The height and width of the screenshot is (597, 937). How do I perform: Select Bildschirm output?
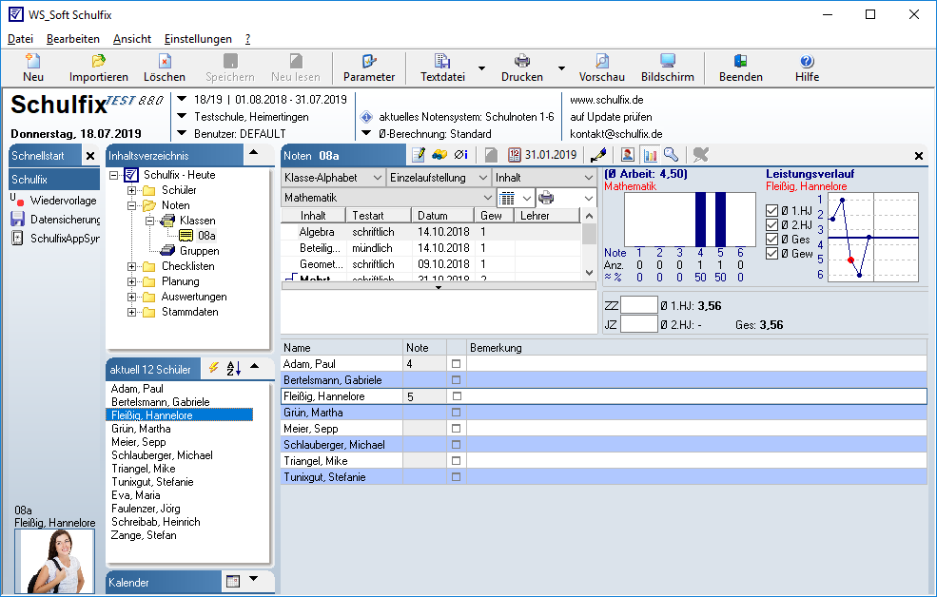click(668, 67)
